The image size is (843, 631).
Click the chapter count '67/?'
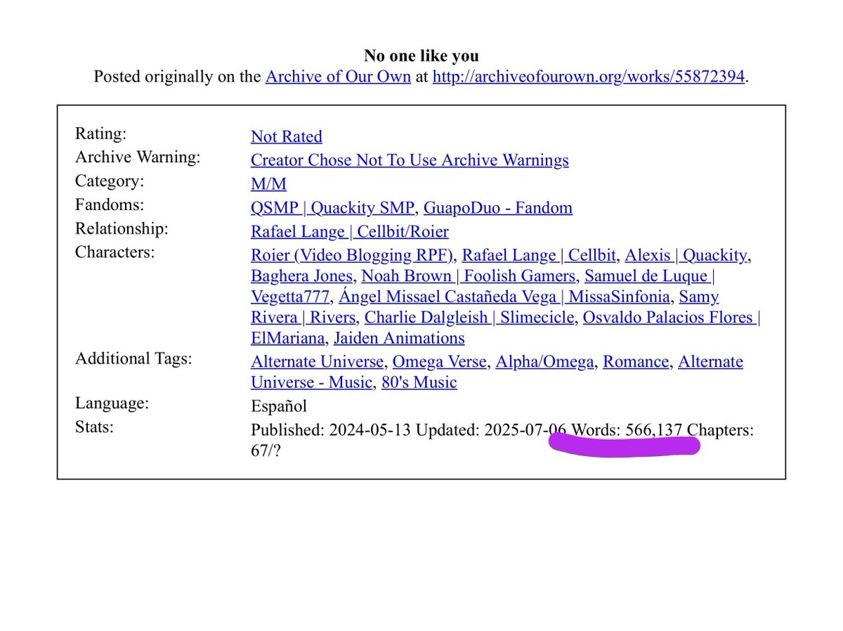266,450
